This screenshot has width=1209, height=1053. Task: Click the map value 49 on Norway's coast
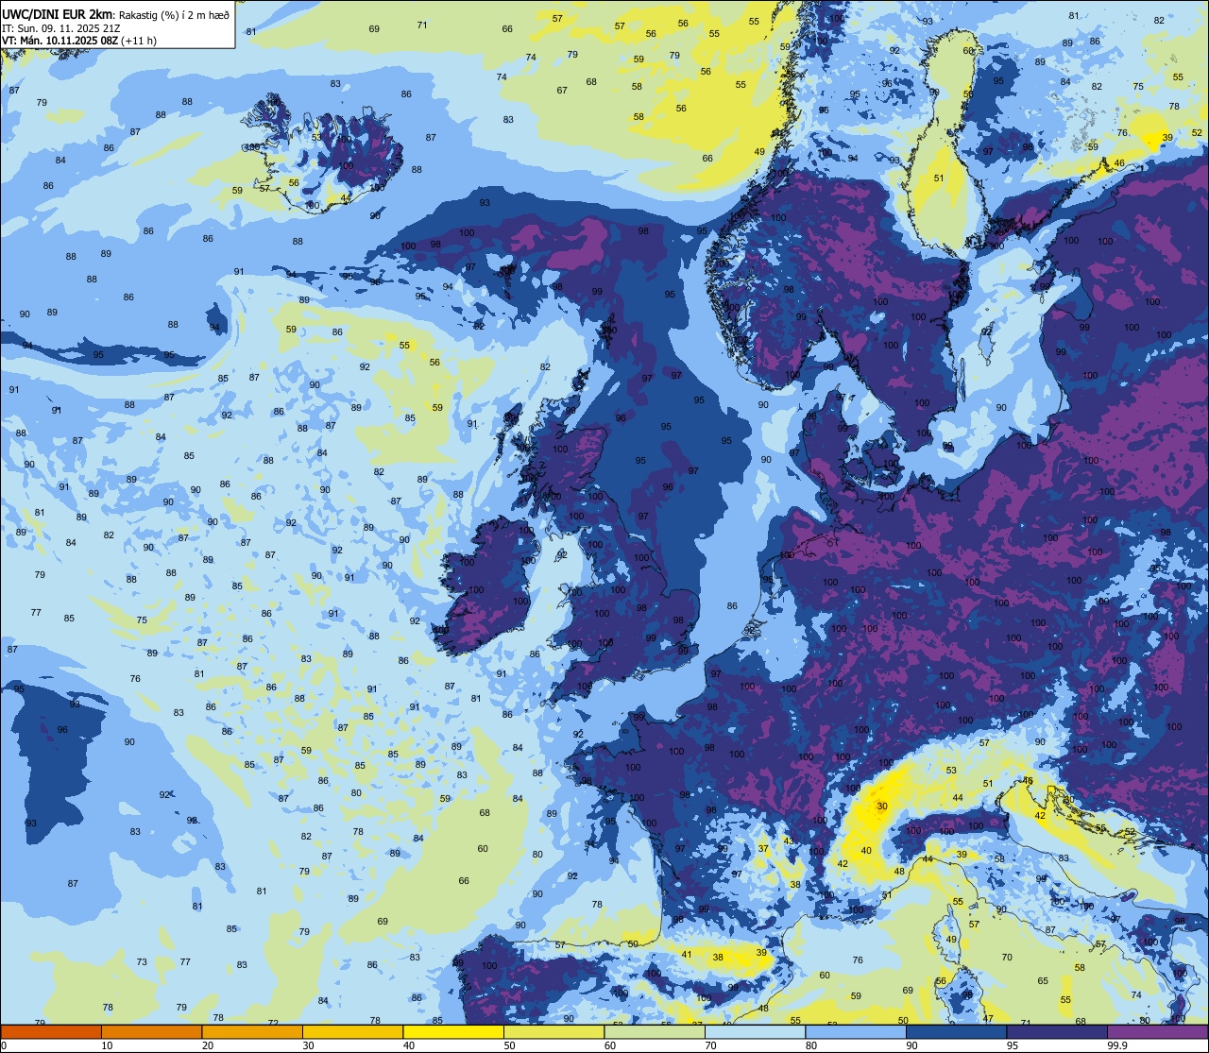(759, 152)
